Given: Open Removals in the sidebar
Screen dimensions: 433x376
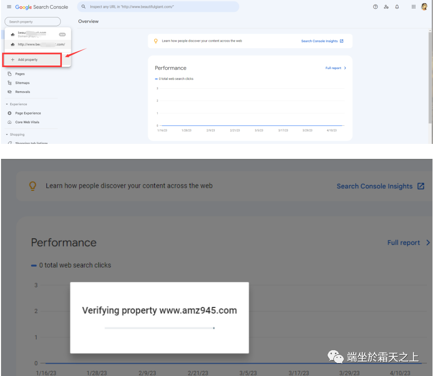Looking at the screenshot, I should coord(22,92).
